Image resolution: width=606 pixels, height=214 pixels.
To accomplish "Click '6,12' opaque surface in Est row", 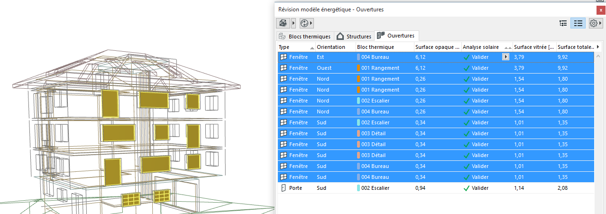I will pos(420,57).
